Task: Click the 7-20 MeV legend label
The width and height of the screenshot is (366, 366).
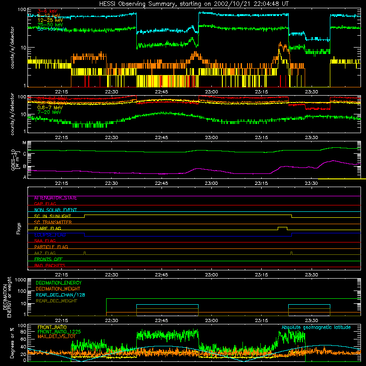Action: tap(49, 112)
